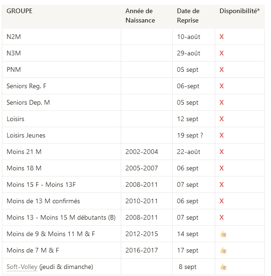This screenshot has height=276, width=271.
Task: Select the Année de Naissance column header
Action: tap(140, 15)
